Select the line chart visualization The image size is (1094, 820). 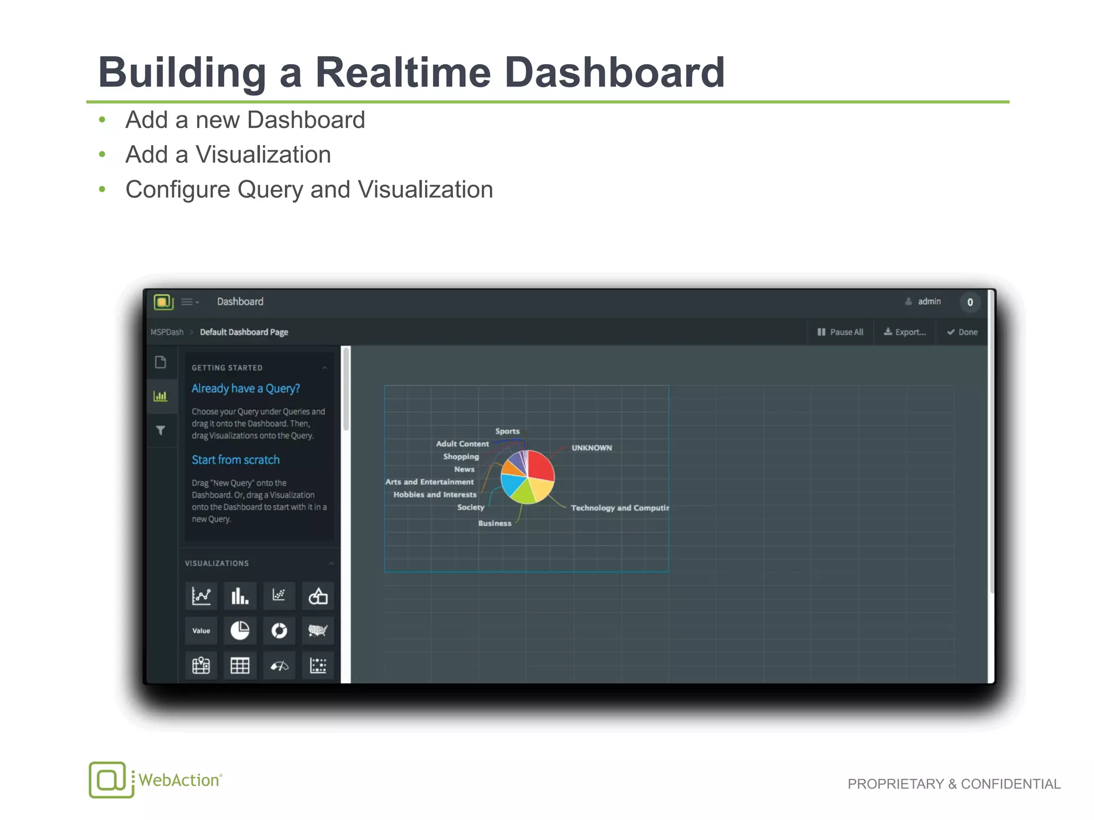tap(201, 596)
